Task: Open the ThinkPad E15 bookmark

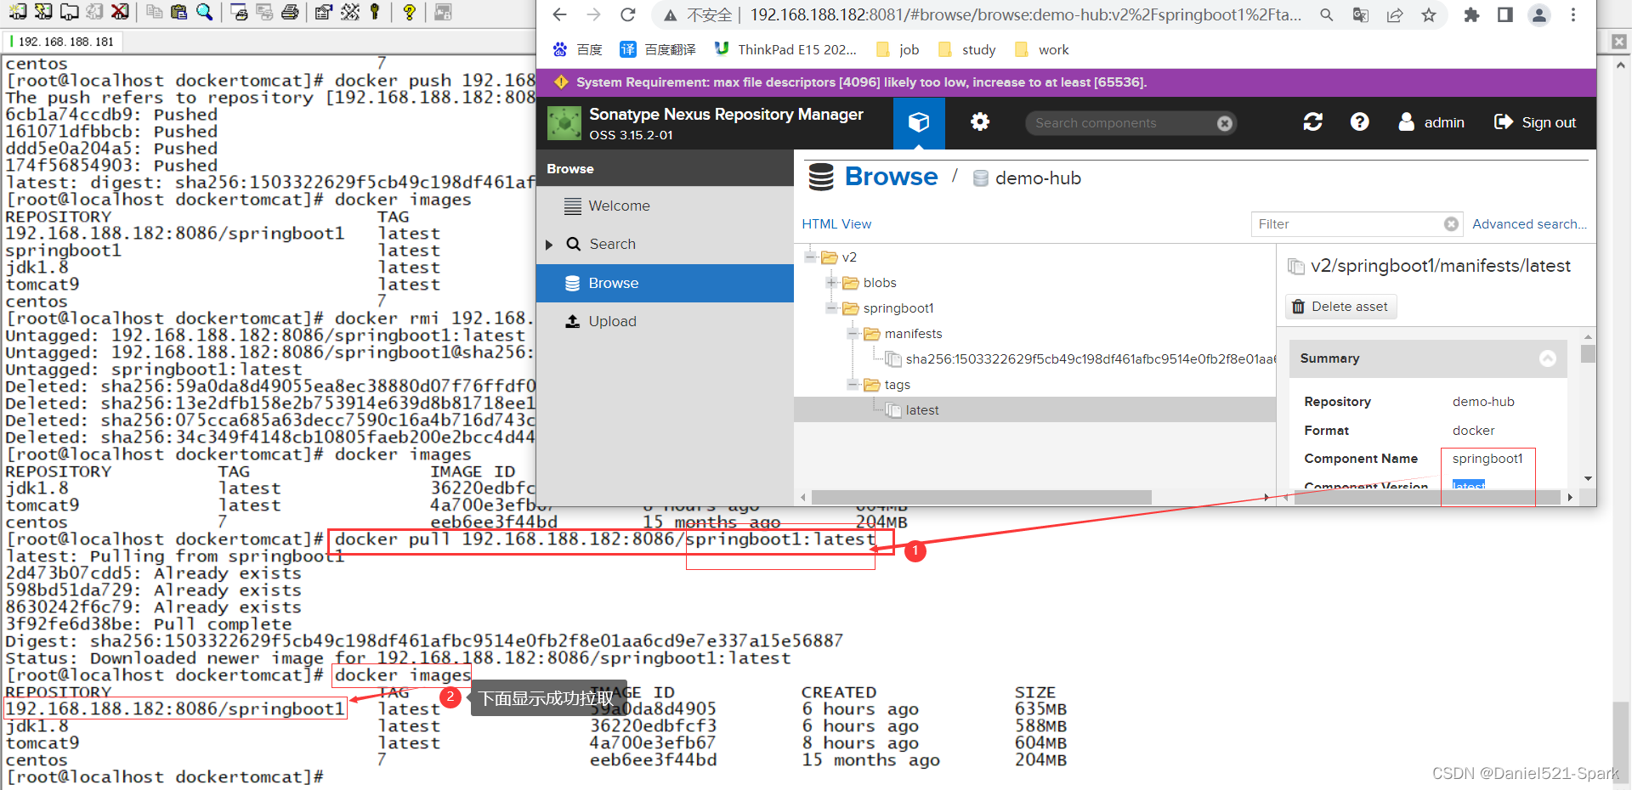Action: [x=785, y=49]
